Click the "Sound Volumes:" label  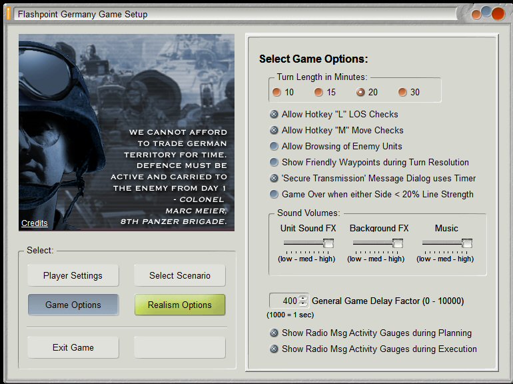click(308, 213)
